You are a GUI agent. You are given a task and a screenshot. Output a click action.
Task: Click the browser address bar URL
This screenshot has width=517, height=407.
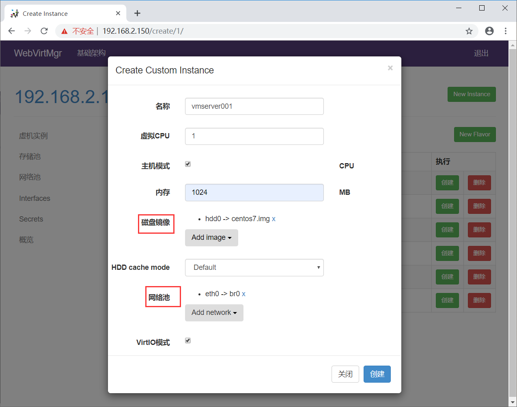click(143, 31)
